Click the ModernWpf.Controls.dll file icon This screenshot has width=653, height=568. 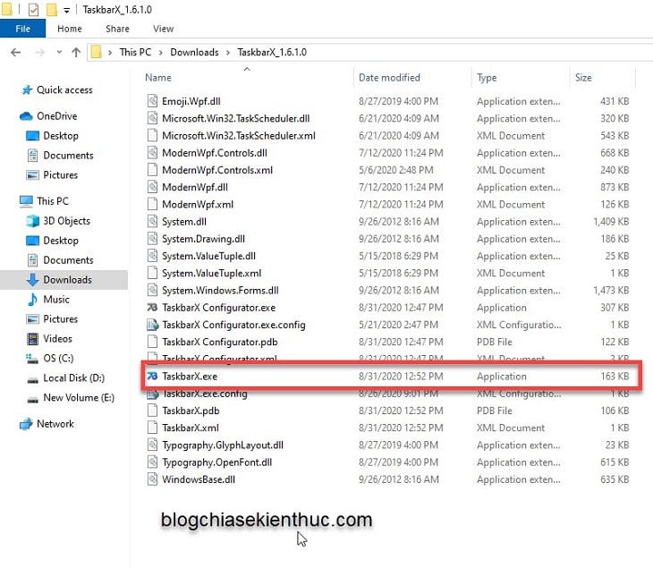tap(152, 153)
